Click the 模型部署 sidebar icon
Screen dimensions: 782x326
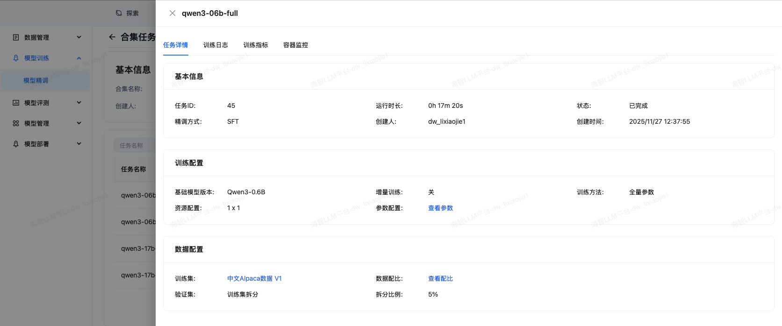pos(16,144)
